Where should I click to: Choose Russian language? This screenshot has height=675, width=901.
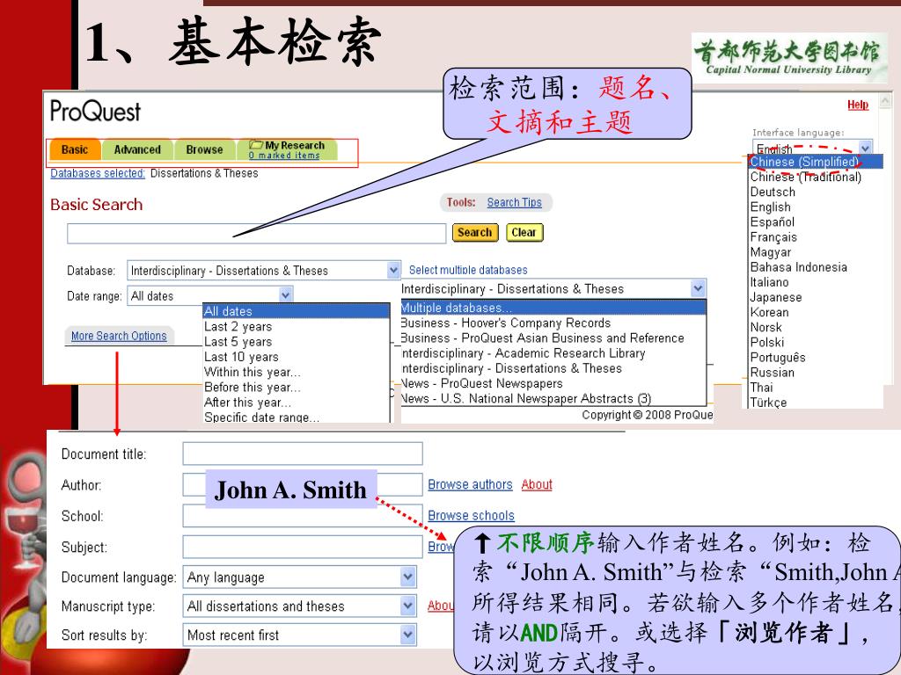click(x=773, y=372)
